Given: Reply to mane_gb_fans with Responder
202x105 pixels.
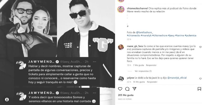Looking at the screenshot, I should pos(151,65).
